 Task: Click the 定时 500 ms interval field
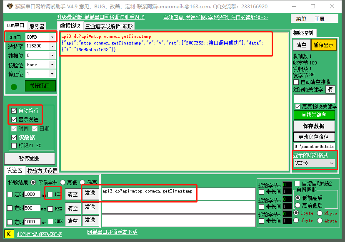point(32,208)
